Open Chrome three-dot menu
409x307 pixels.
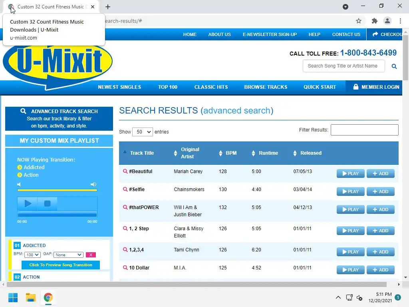click(400, 21)
